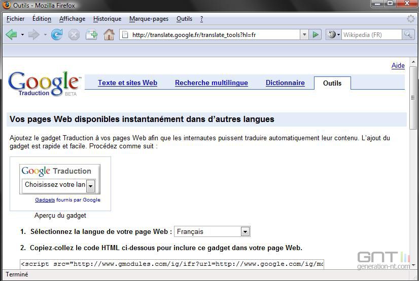419x281 pixels.
Task: Open Texte et sites Web tab link
Action: pos(127,83)
